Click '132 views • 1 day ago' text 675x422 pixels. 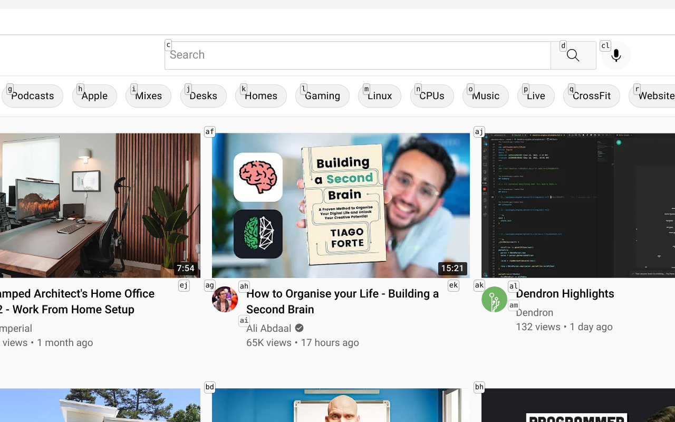click(x=564, y=327)
